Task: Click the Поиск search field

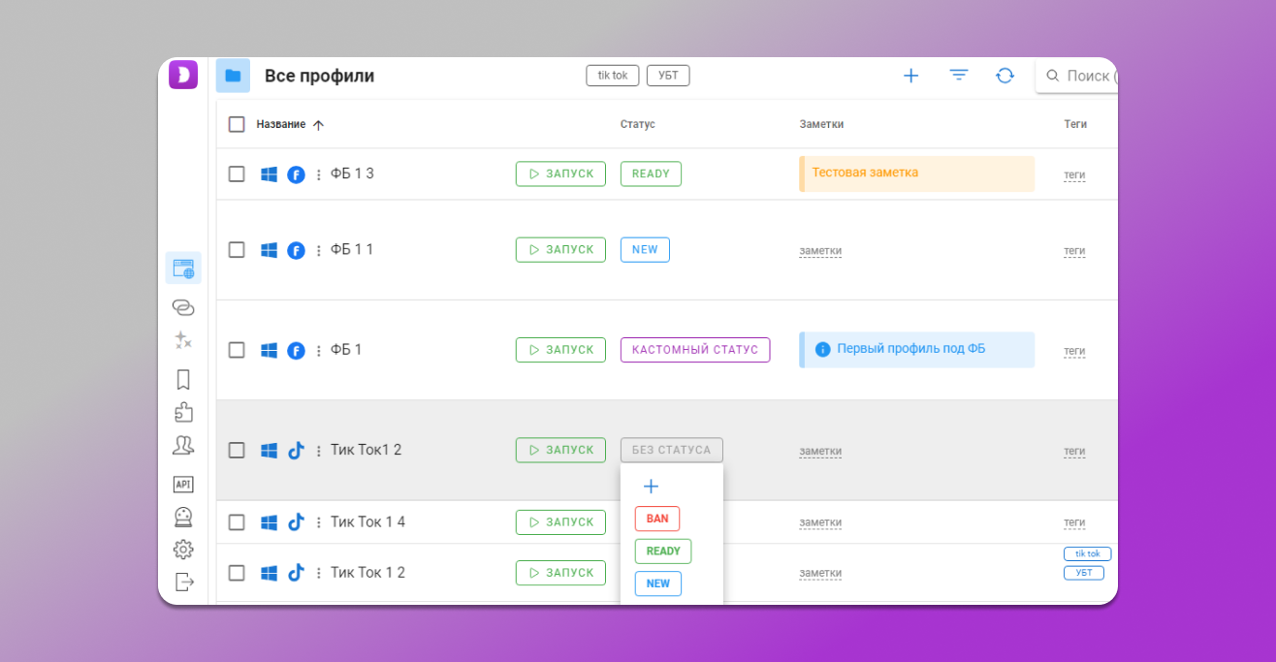Action: (1086, 76)
